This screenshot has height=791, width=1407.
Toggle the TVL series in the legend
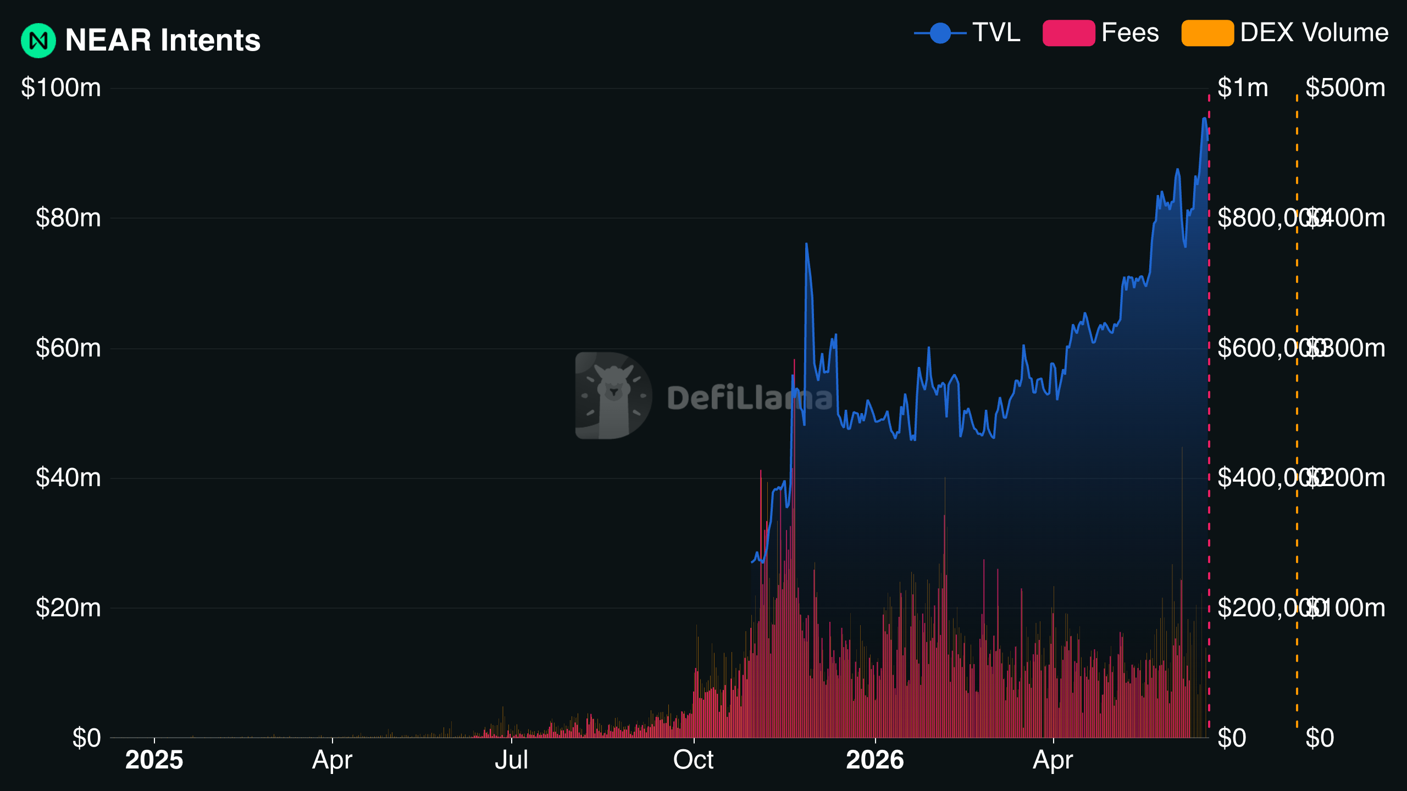pyautogui.click(x=967, y=33)
